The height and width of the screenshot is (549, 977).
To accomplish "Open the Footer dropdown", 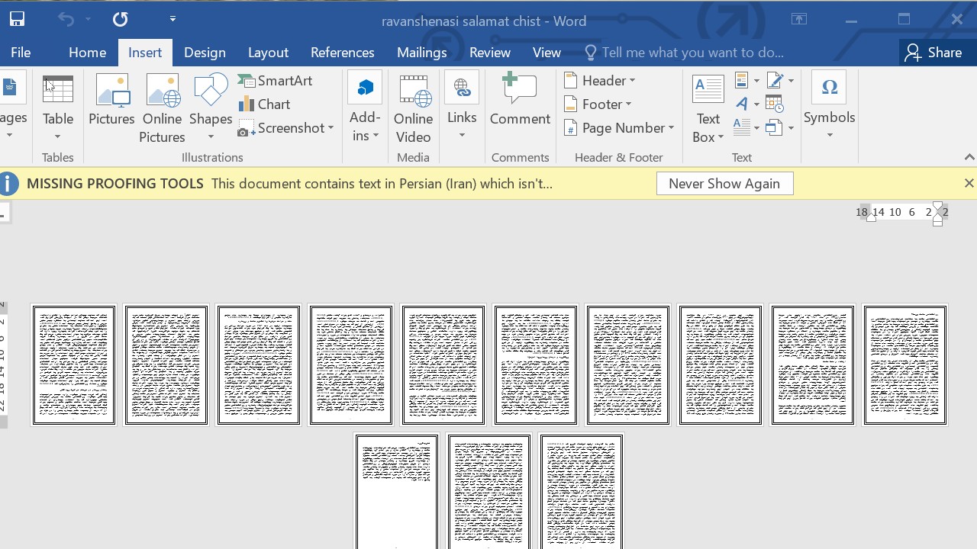I will 598,104.
